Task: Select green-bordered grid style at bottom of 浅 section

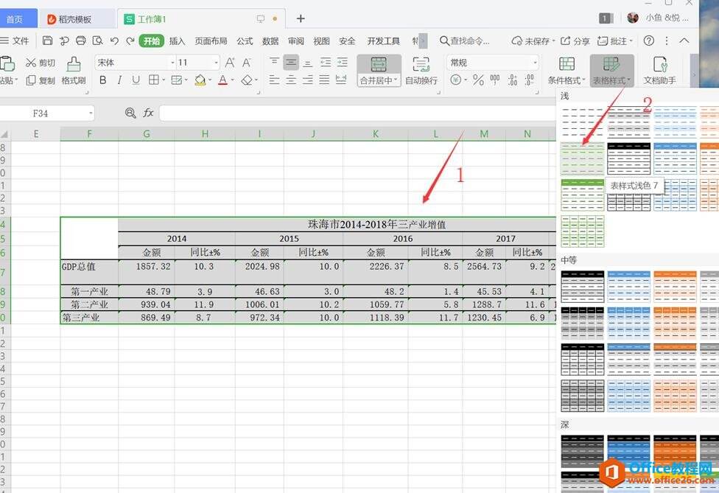Action: click(583, 231)
